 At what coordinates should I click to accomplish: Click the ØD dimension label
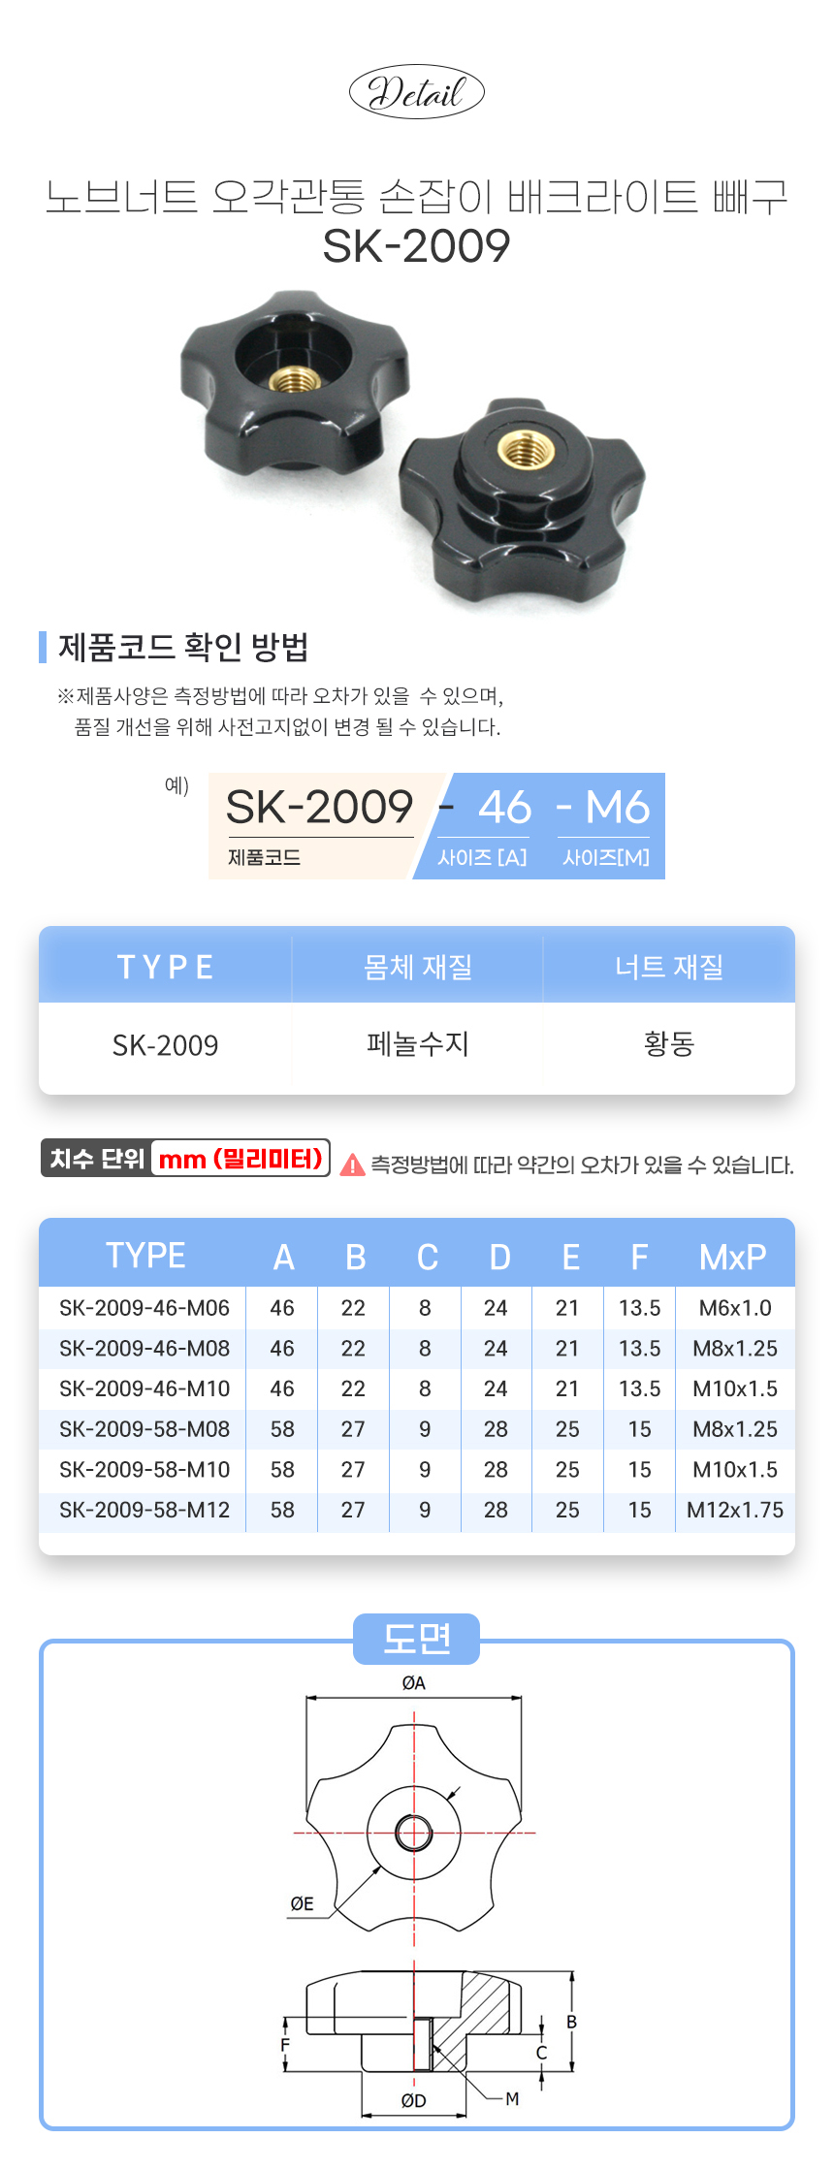(x=414, y=2100)
